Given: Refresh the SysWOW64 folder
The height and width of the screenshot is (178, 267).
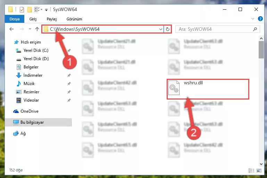Looking at the screenshot, I should [x=168, y=29].
